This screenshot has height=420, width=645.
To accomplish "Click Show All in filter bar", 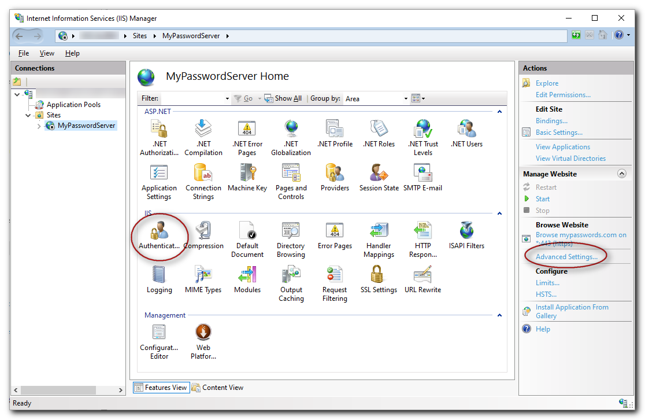I will pos(283,98).
